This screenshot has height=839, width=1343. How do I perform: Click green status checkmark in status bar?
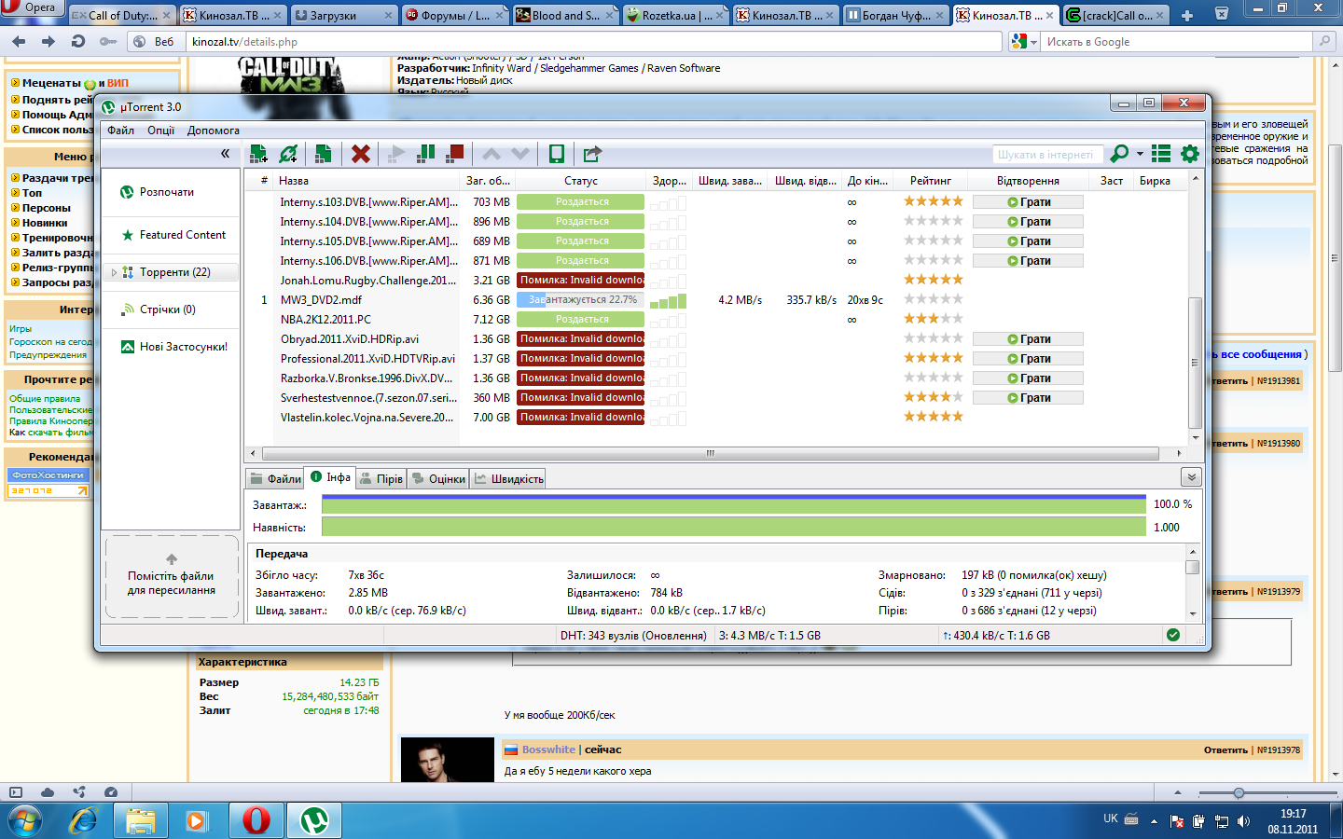pos(1173,635)
